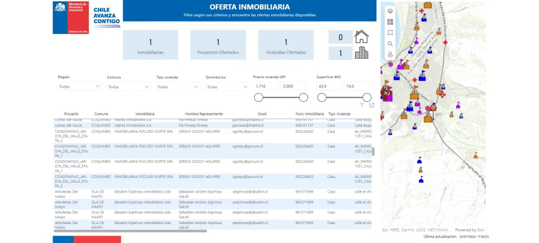Image resolution: width=539 pixels, height=243 pixels.
Task: Open the Comuna filter dropdown
Action: pyautogui.click(x=129, y=87)
